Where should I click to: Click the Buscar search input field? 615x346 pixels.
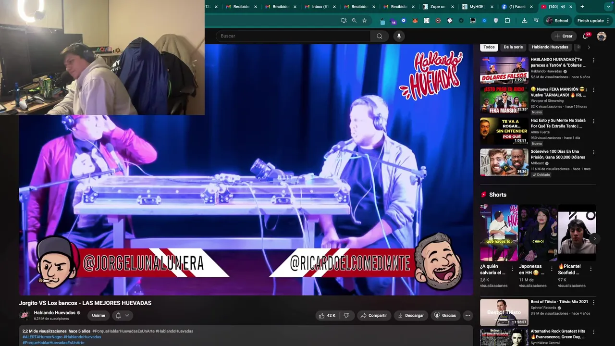(x=293, y=36)
